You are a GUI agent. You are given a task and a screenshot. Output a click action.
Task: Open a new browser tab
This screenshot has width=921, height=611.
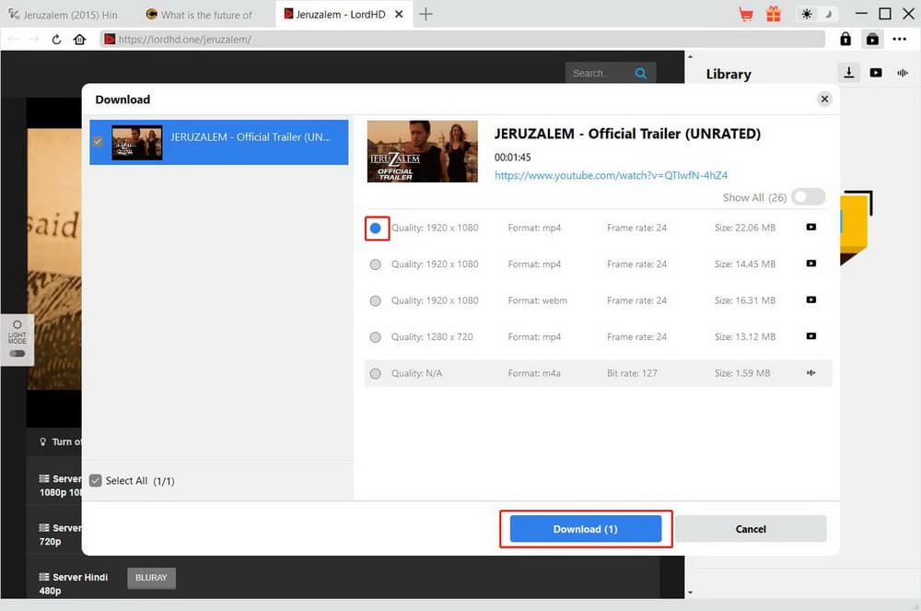(426, 14)
